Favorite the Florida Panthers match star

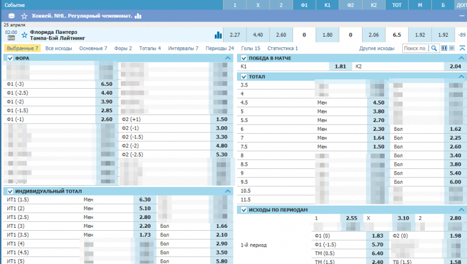coord(25,34)
